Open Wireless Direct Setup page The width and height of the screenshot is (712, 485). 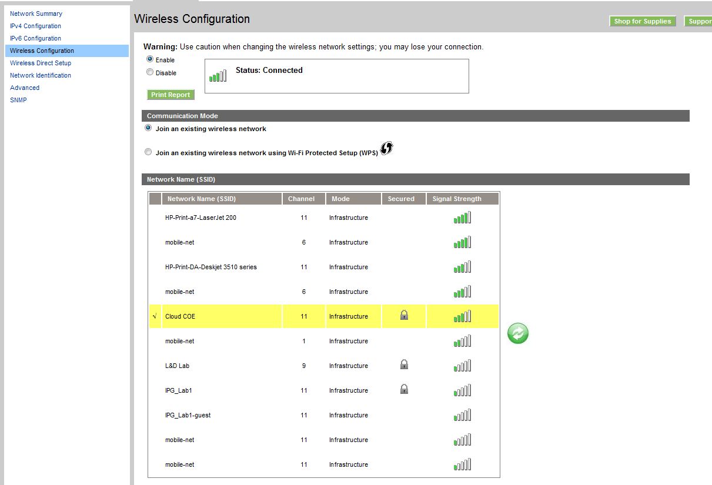pos(41,63)
